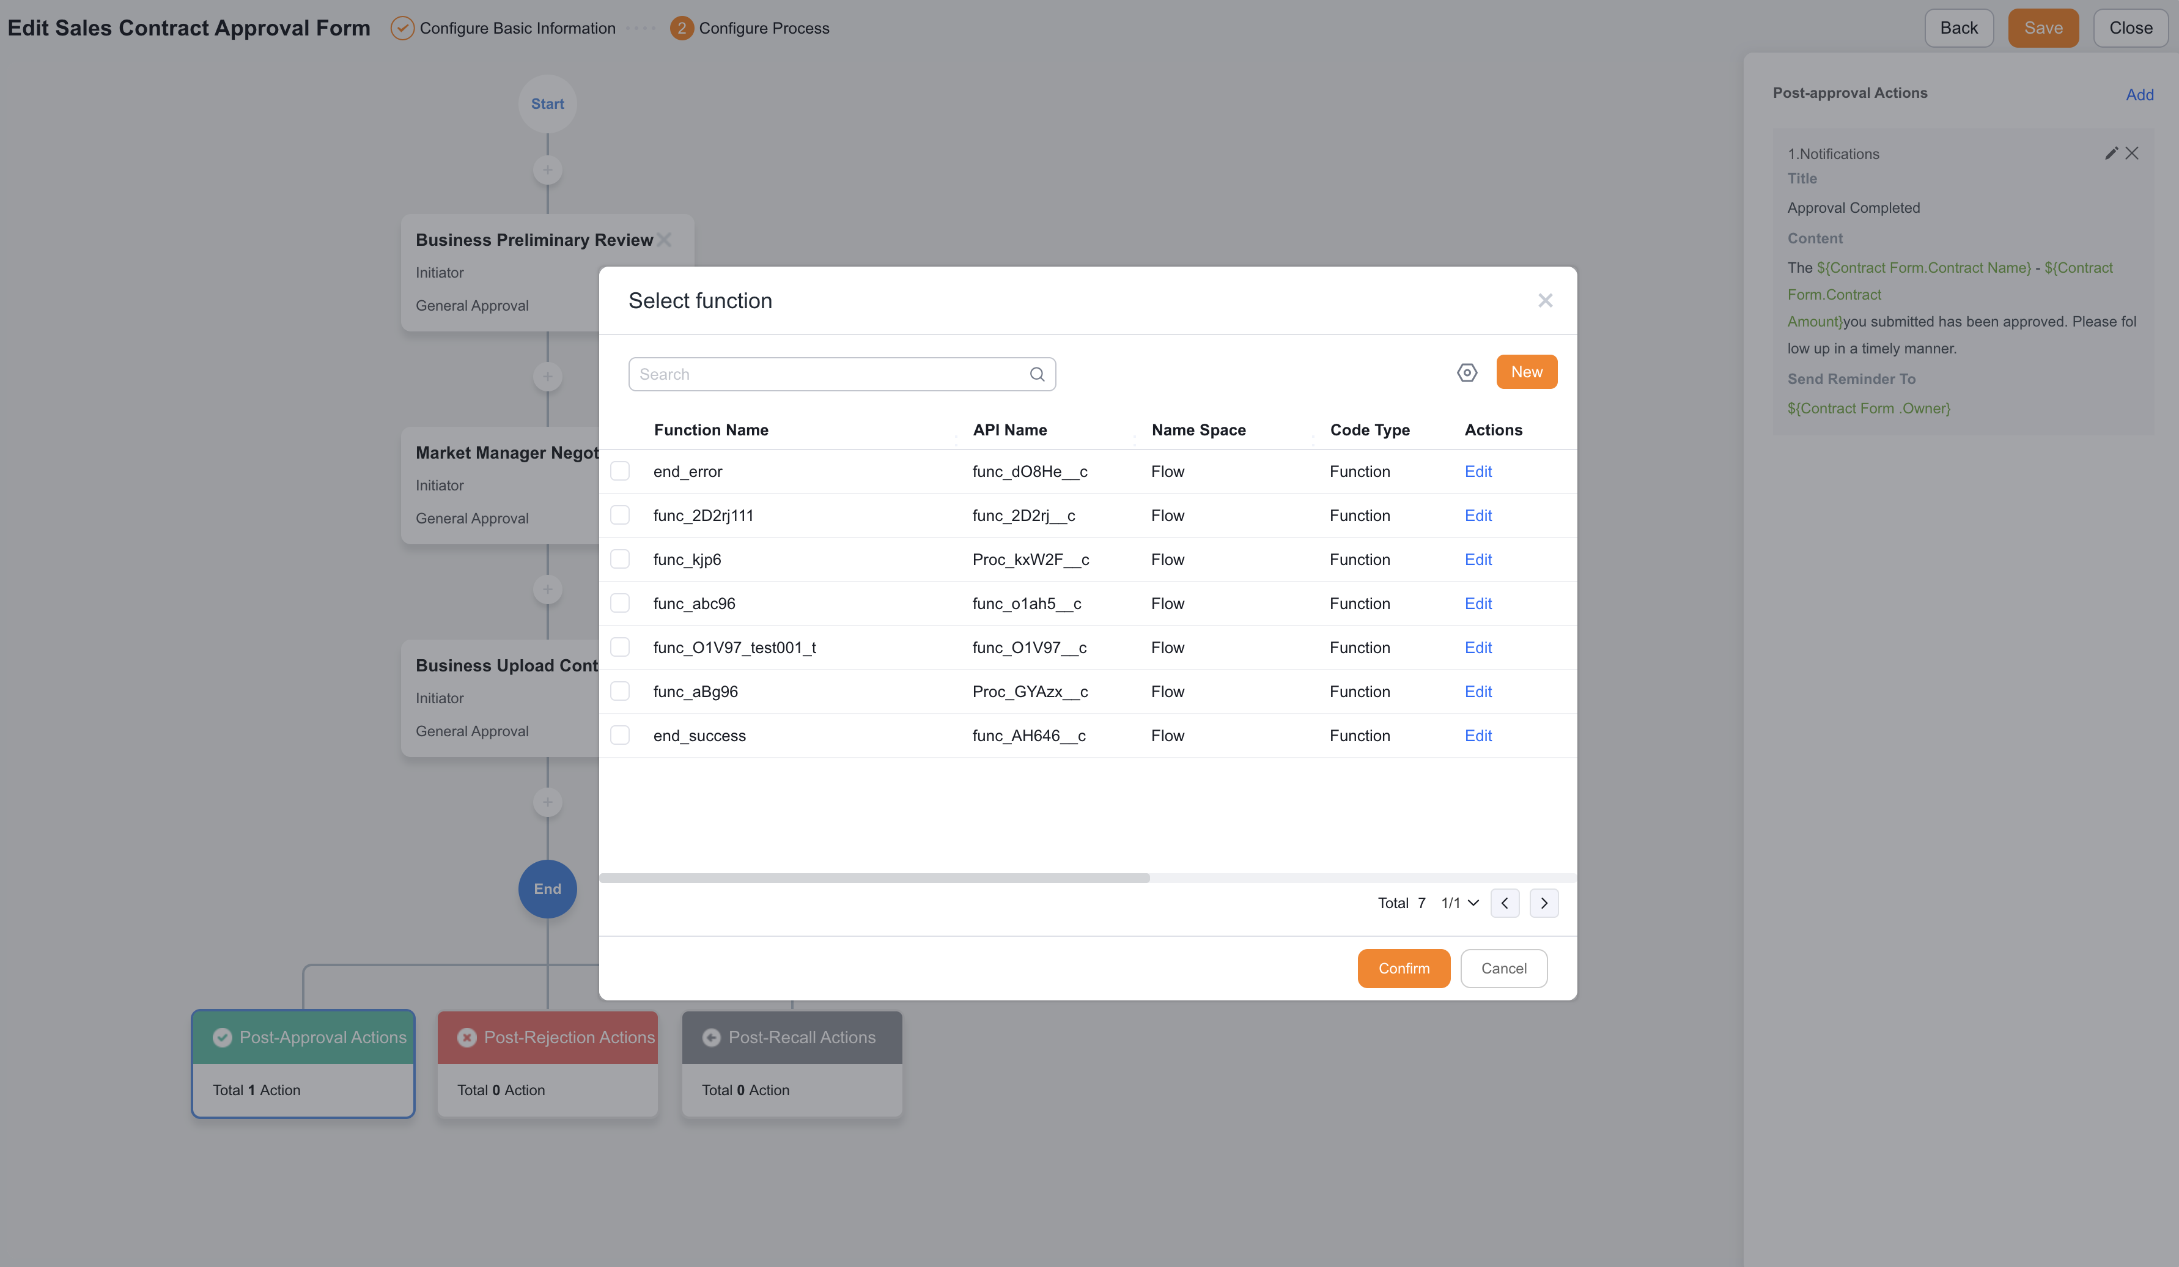This screenshot has width=2179, height=1267.
Task: Focus the function Search field
Action: (841, 374)
